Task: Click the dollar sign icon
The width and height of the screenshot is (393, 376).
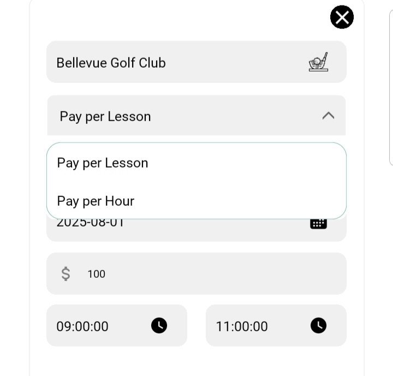Action: click(65, 273)
